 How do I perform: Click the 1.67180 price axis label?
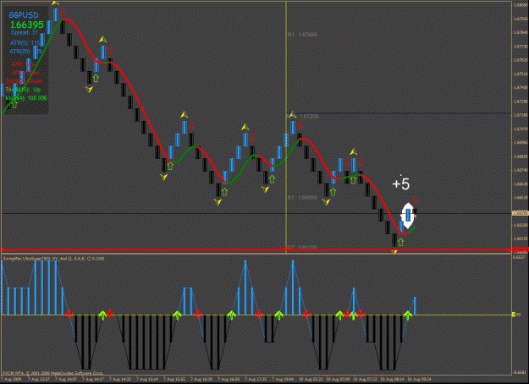click(519, 115)
